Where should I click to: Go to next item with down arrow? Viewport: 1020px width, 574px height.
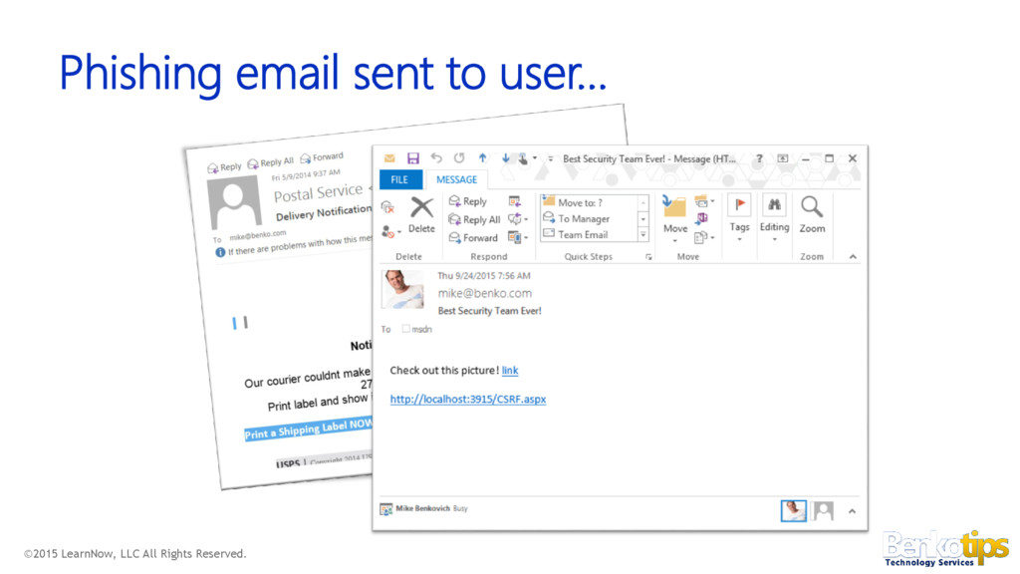coord(505,157)
